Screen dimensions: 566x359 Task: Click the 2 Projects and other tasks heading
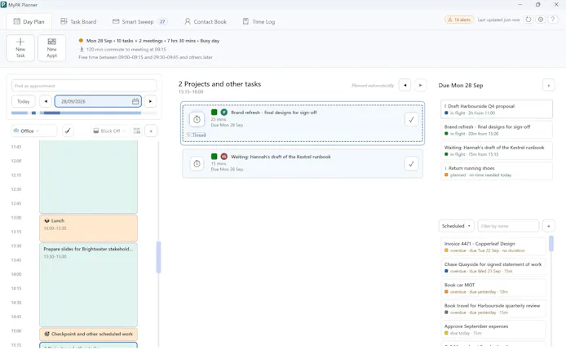219,84
